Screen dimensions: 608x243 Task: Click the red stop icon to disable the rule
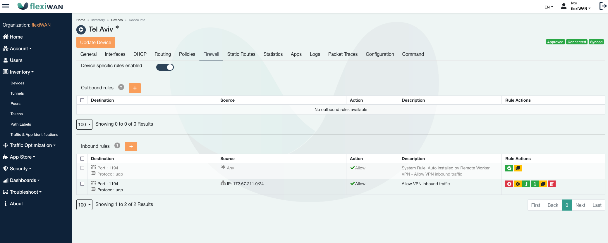coord(509,184)
